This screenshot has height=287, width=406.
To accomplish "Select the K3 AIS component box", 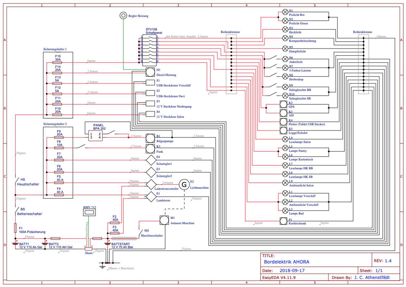I will [284, 113].
